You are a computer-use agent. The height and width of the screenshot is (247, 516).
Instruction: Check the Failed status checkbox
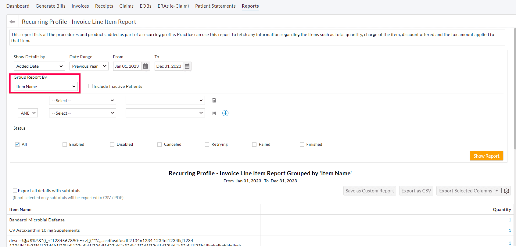(254, 145)
